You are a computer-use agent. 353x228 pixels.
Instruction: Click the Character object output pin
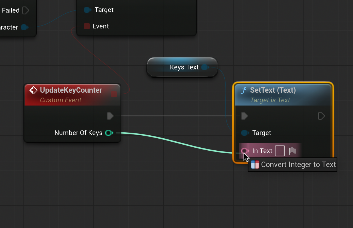pyautogui.click(x=24, y=27)
